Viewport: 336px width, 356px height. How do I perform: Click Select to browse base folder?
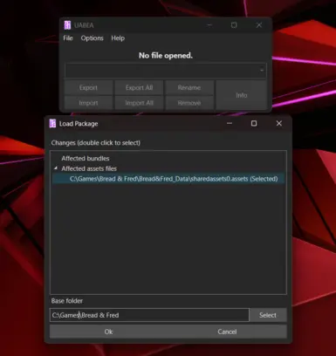(x=268, y=315)
